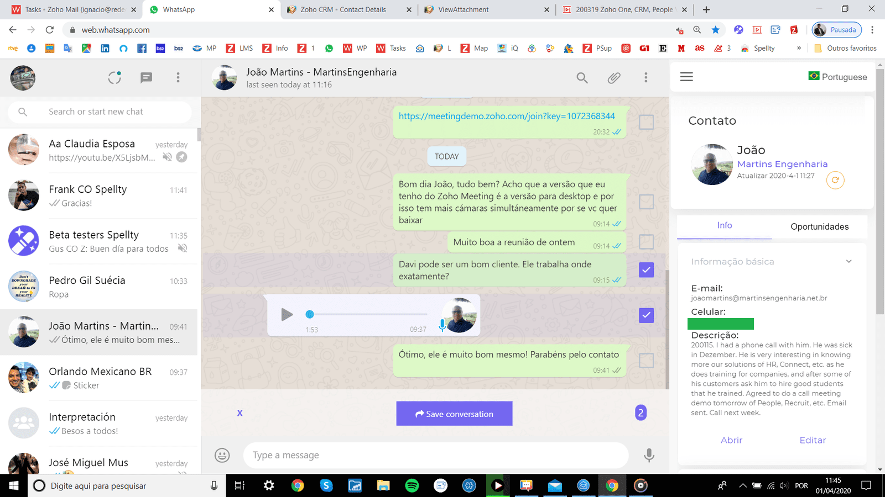Open Pedro Gil Suécia chat
Screen dimensions: 885x497
tap(98, 287)
